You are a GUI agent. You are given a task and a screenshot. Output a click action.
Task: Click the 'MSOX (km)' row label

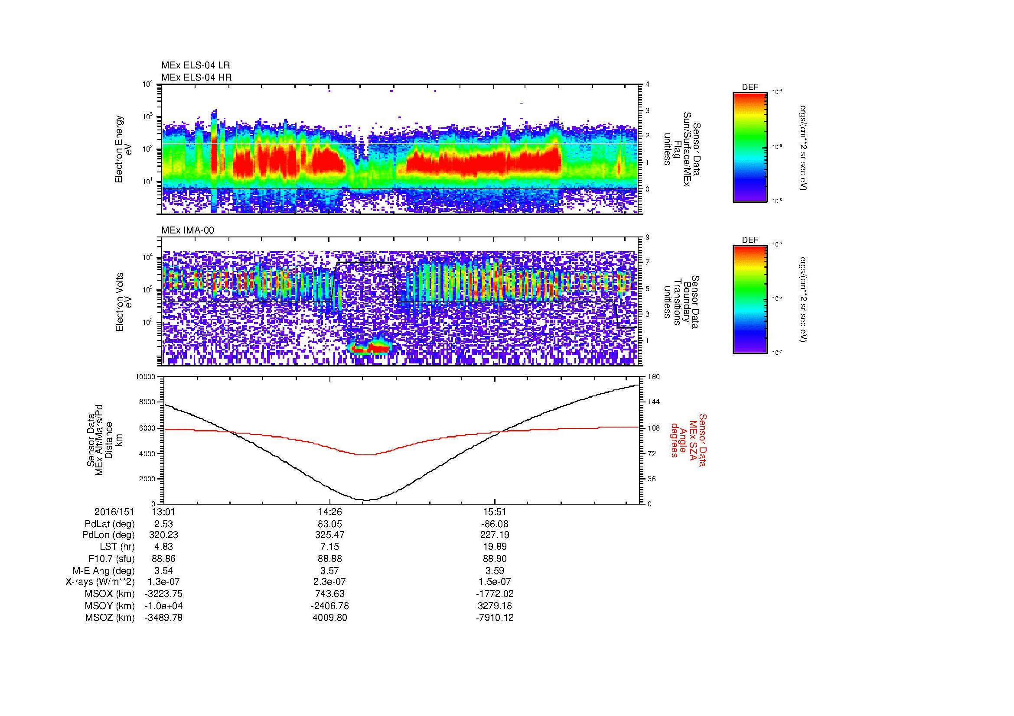[110, 594]
